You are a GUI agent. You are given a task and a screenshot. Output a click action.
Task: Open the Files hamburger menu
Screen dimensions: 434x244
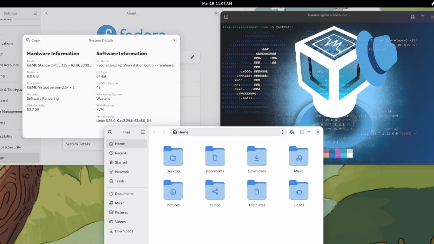pyautogui.click(x=143, y=132)
